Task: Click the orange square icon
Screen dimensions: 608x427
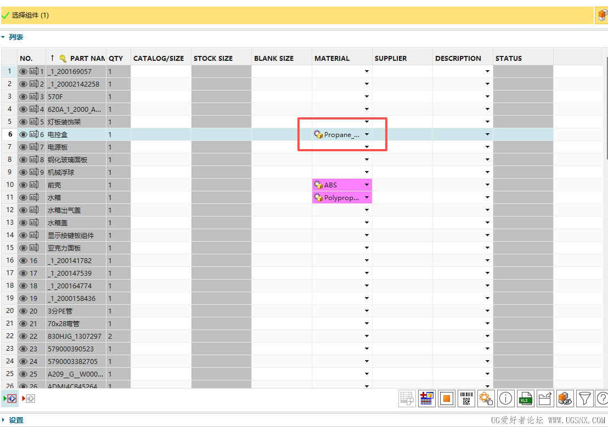Action: 446,398
